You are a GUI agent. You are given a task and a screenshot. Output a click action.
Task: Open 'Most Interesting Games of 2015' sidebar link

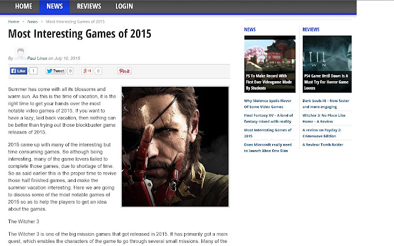click(x=268, y=133)
